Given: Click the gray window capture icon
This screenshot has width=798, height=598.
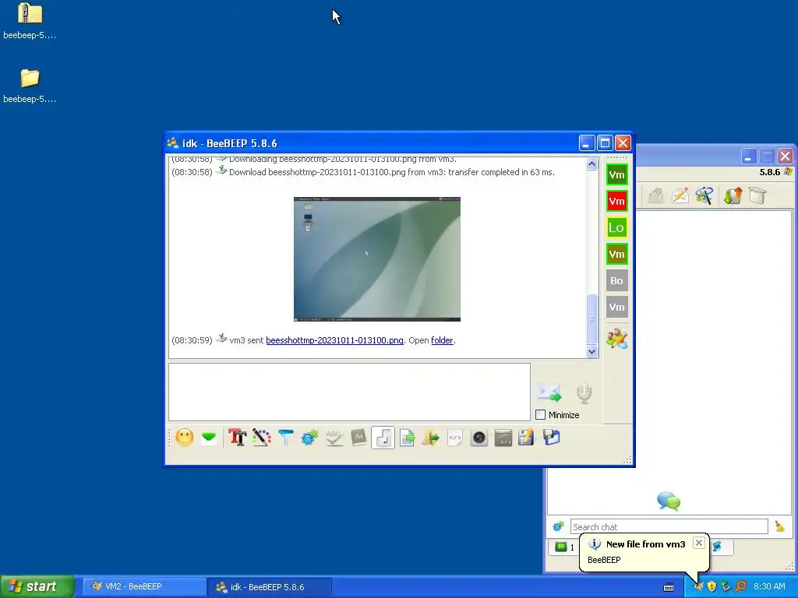Looking at the screenshot, I should tap(503, 438).
